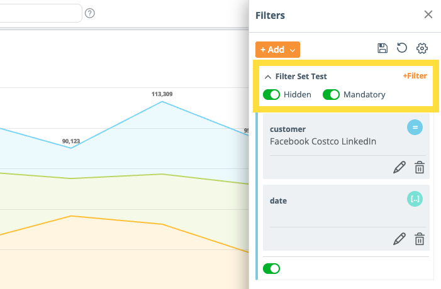Delete the customer filter with trash icon
This screenshot has height=289, width=441.
[420, 167]
